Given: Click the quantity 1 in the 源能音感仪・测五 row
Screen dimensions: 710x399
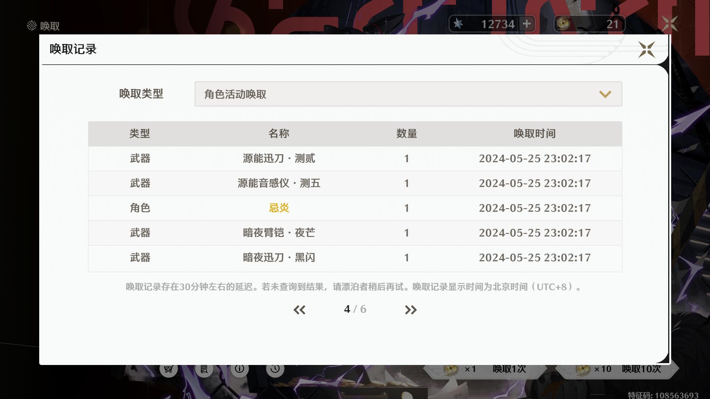Looking at the screenshot, I should pos(407,184).
